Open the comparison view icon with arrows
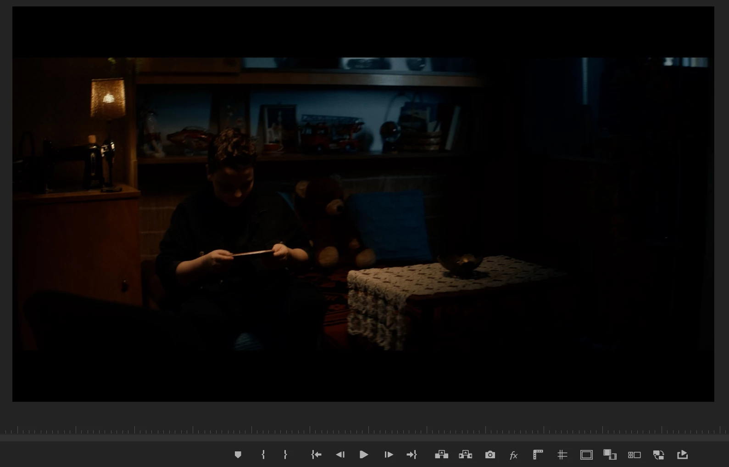Screen dimensions: 729x467 point(658,455)
